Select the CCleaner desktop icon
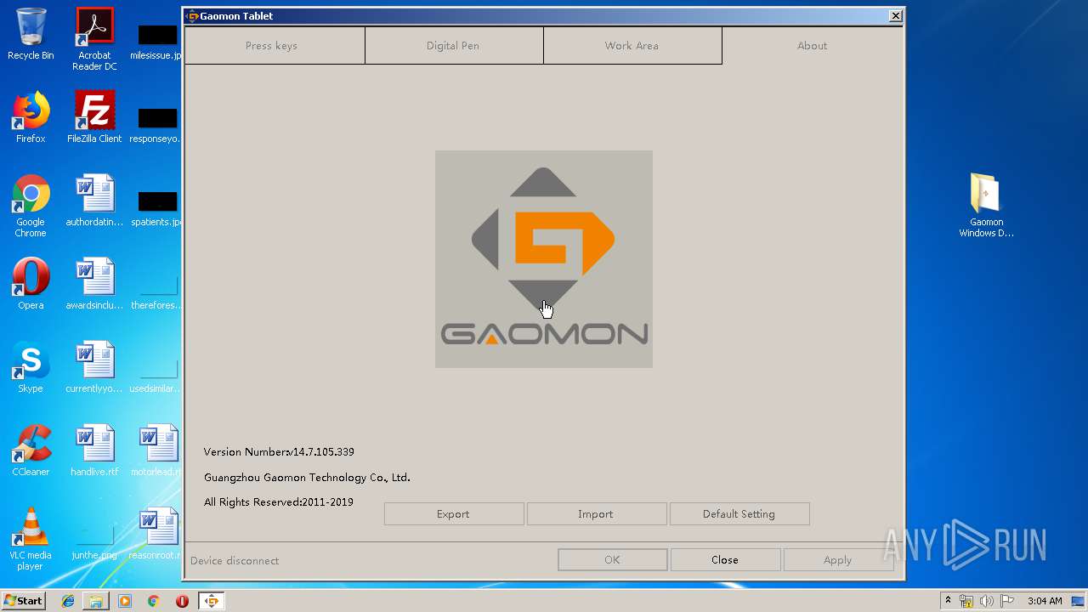 (x=31, y=450)
